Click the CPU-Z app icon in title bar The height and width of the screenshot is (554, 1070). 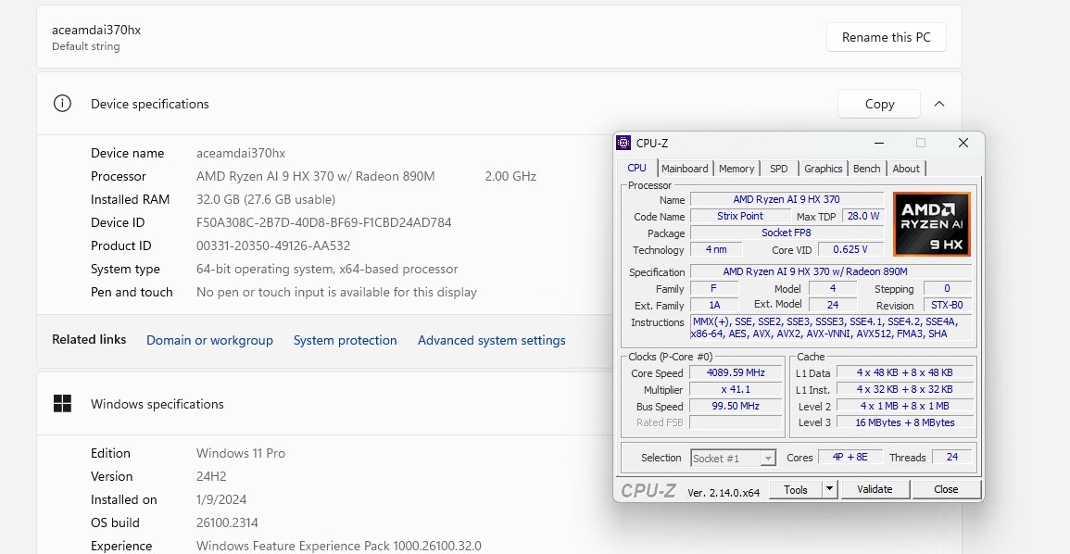coord(623,143)
